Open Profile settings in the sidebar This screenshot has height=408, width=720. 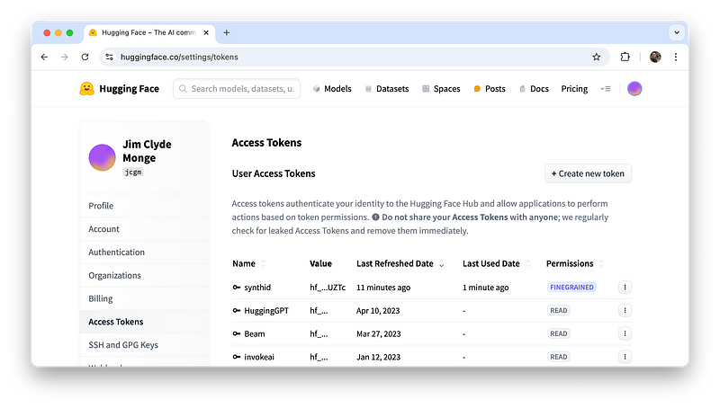pos(144,206)
